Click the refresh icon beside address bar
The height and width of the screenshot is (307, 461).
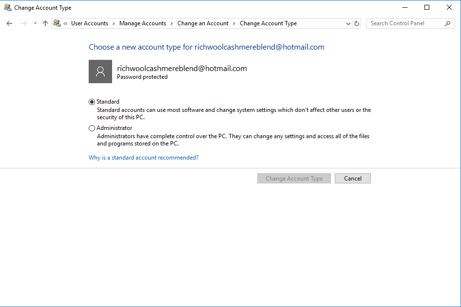[x=356, y=23]
